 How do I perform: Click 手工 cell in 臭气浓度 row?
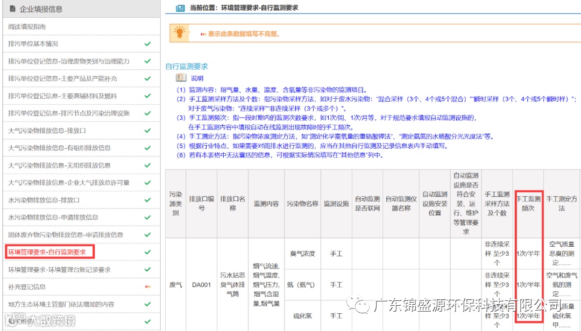[336, 254]
